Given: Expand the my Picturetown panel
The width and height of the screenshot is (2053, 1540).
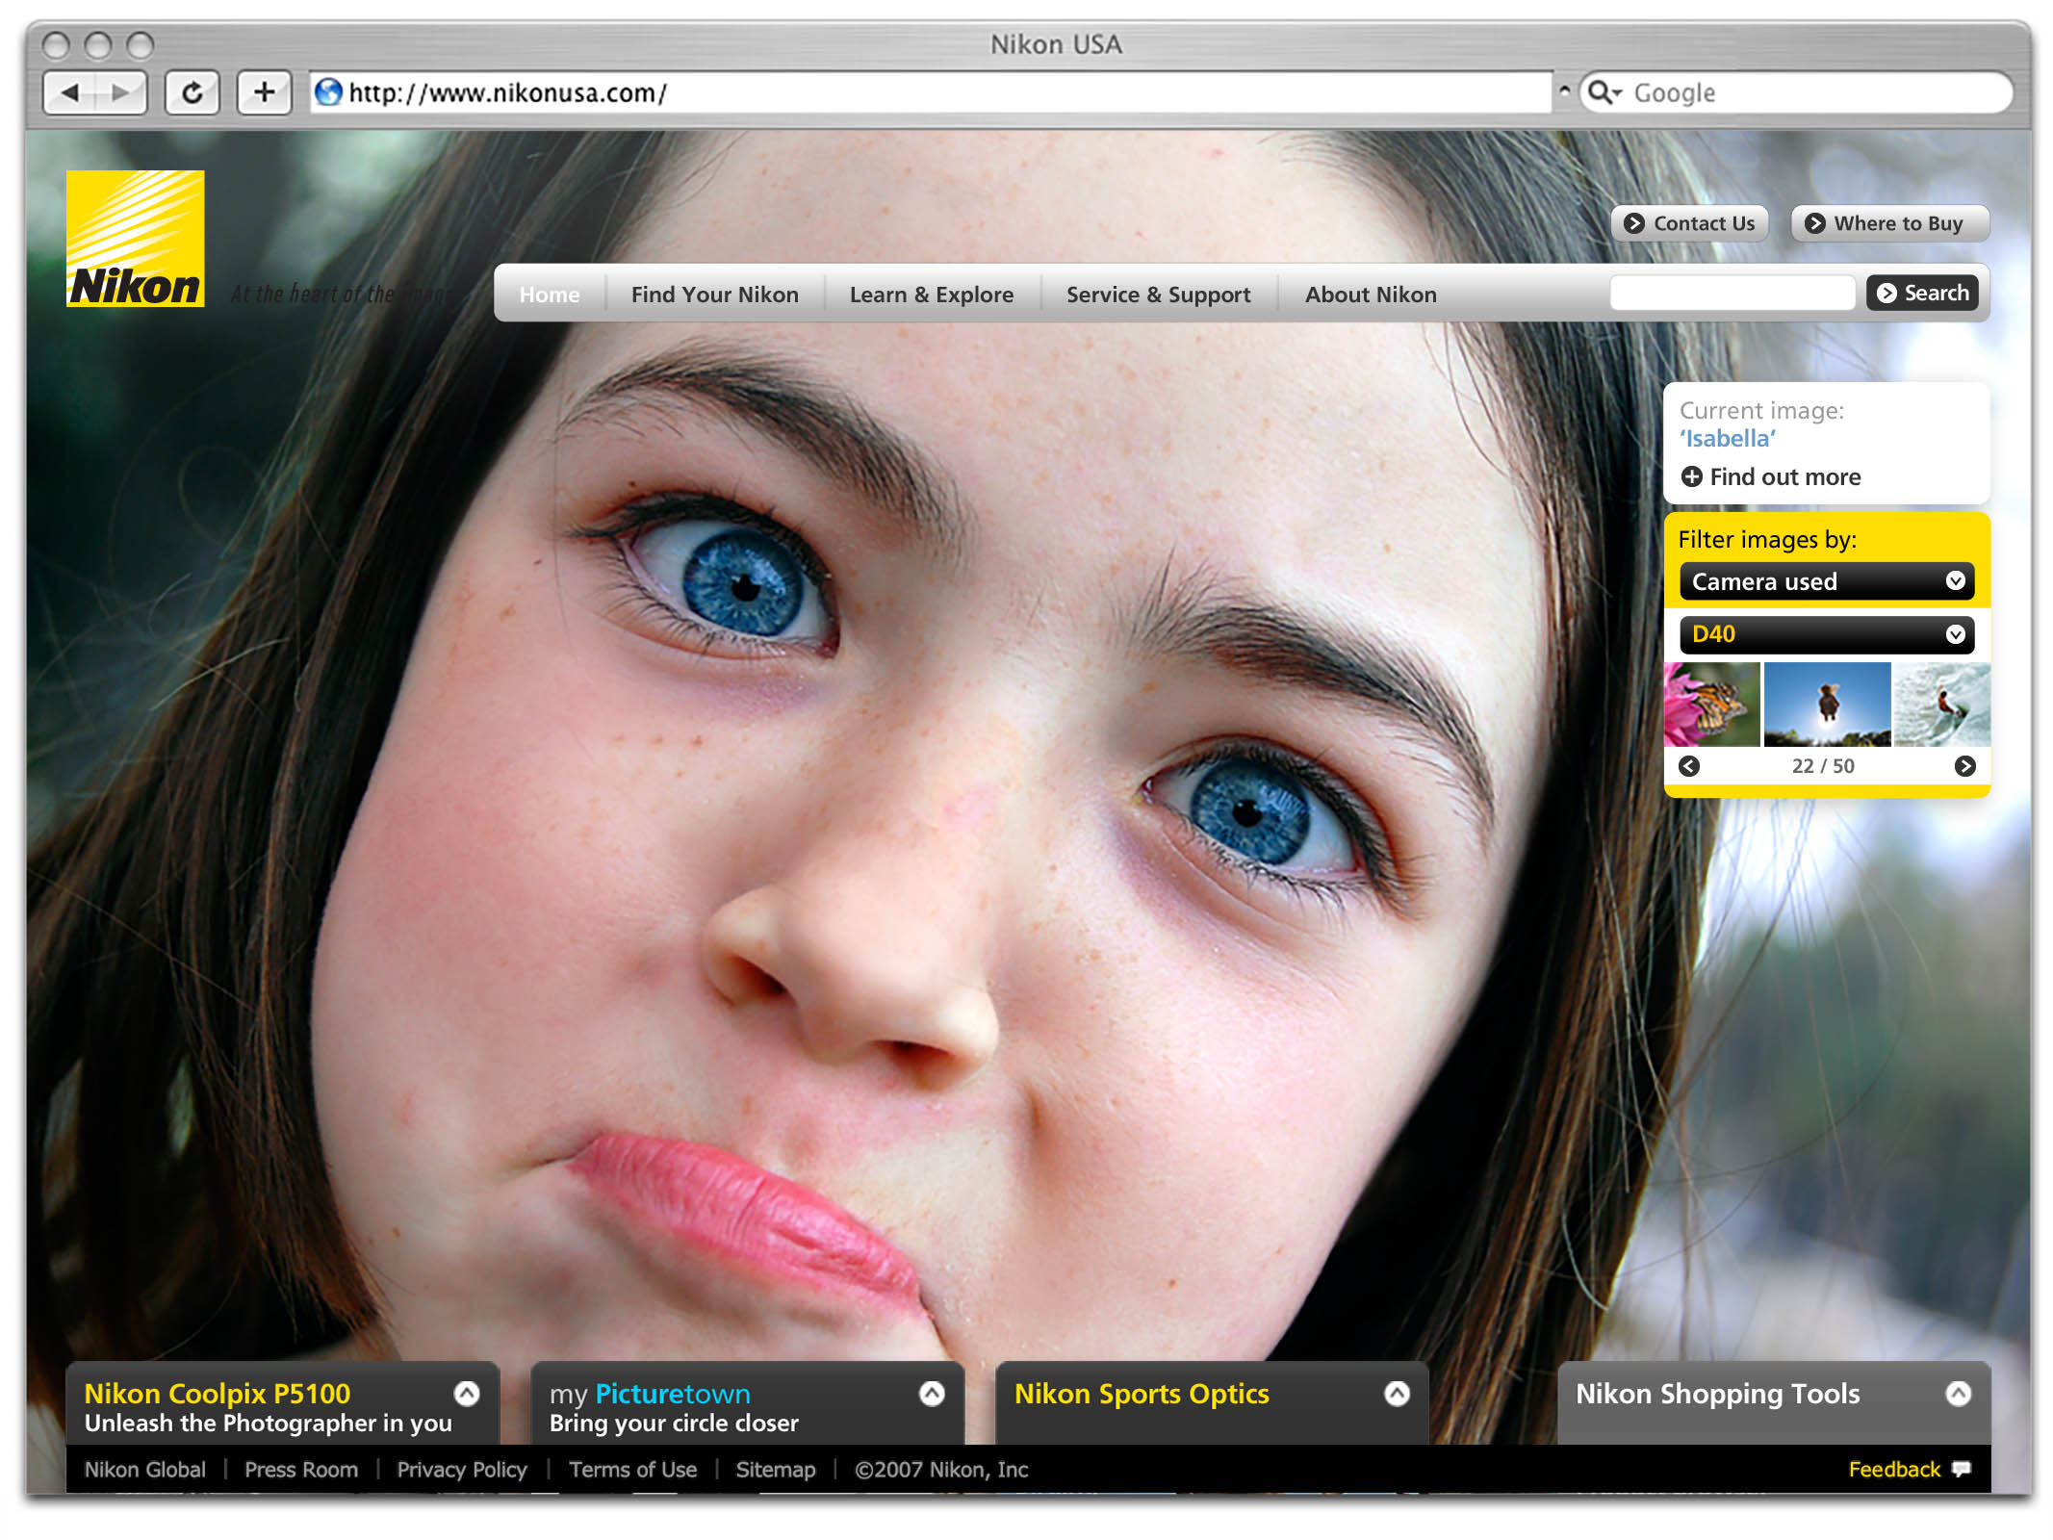Looking at the screenshot, I should (932, 1394).
